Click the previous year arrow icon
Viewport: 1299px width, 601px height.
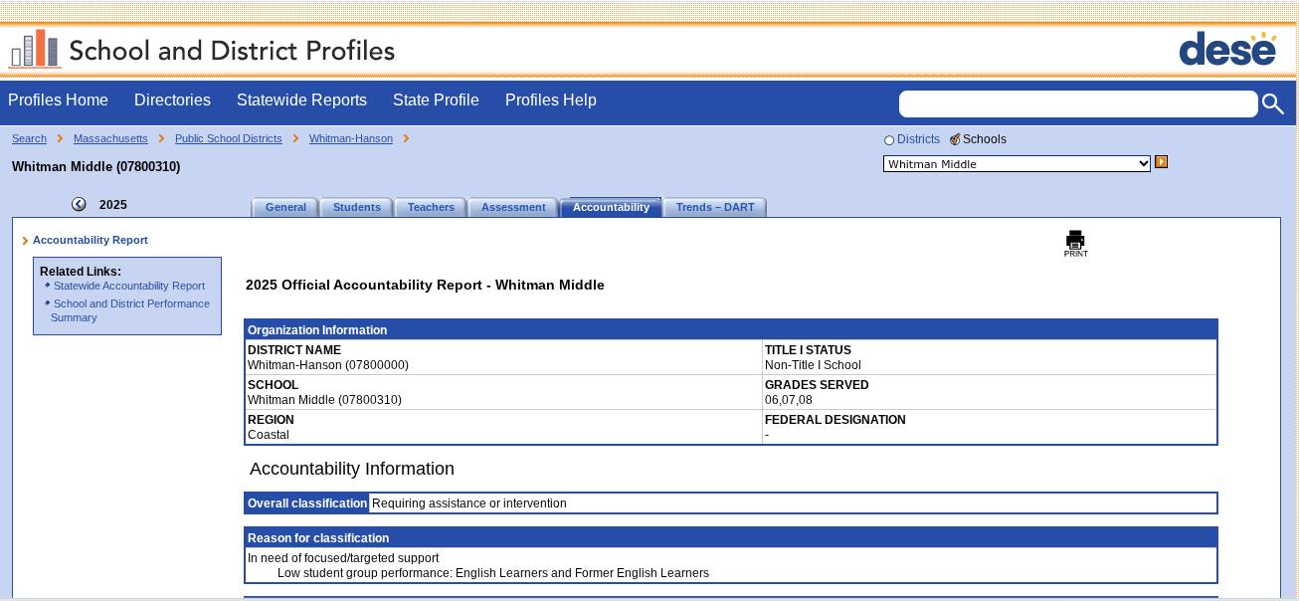tap(79, 204)
